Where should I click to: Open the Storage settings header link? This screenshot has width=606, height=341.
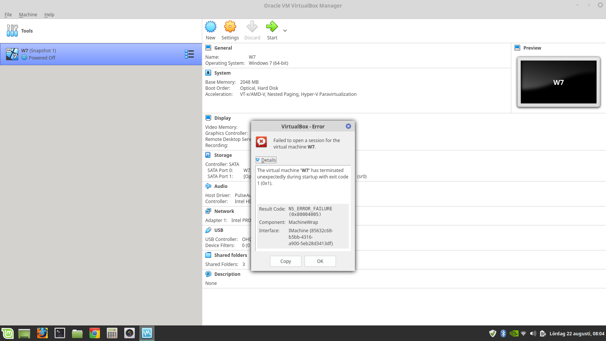pyautogui.click(x=223, y=155)
